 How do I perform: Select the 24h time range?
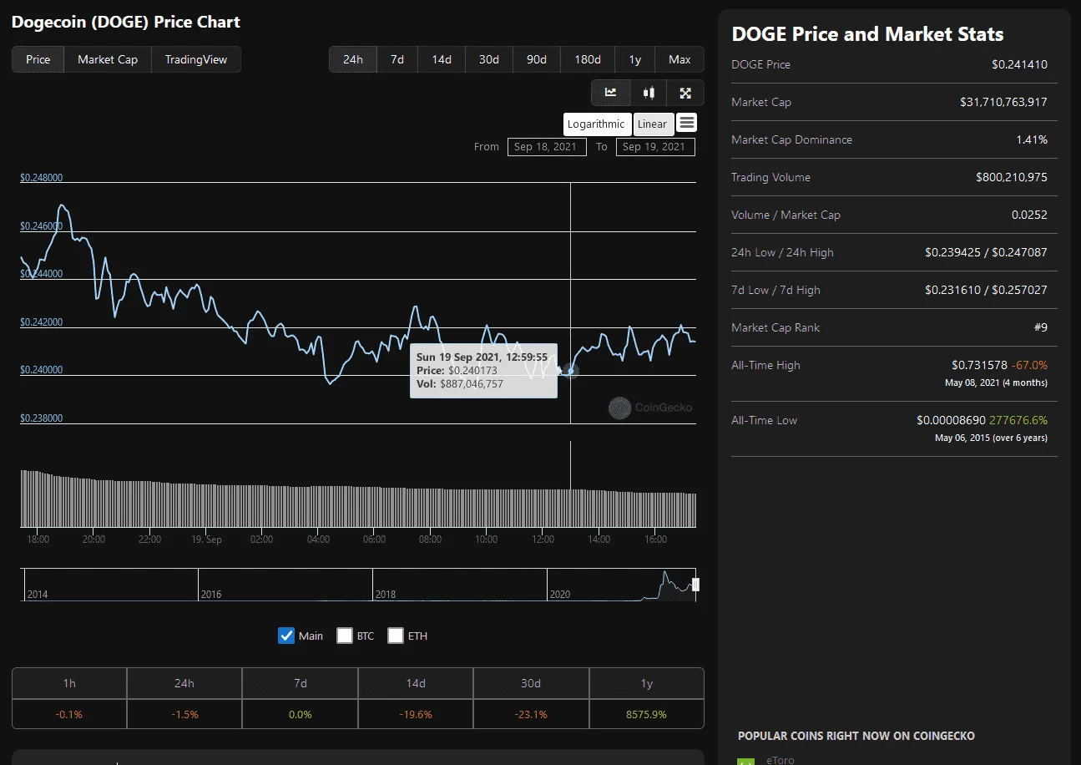pyautogui.click(x=353, y=59)
